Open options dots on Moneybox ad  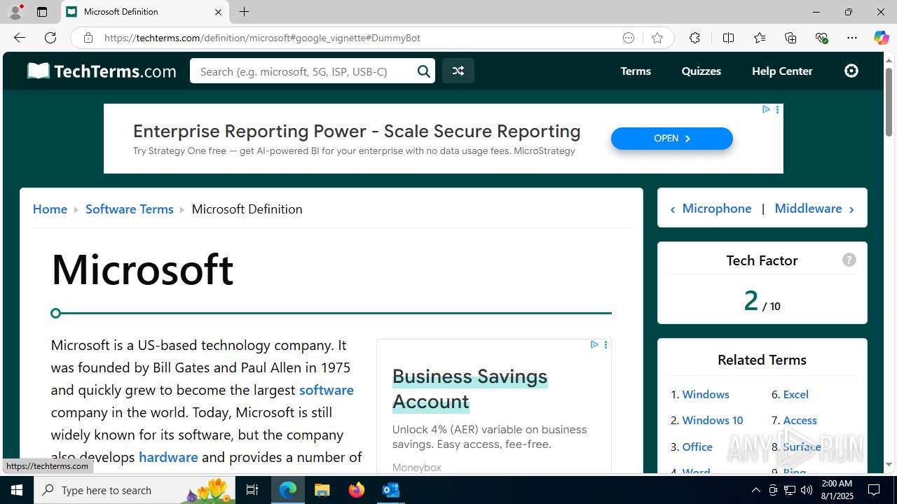(x=605, y=344)
